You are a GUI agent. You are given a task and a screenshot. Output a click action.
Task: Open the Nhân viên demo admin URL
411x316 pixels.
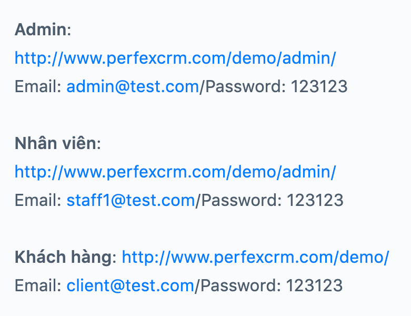tap(175, 172)
